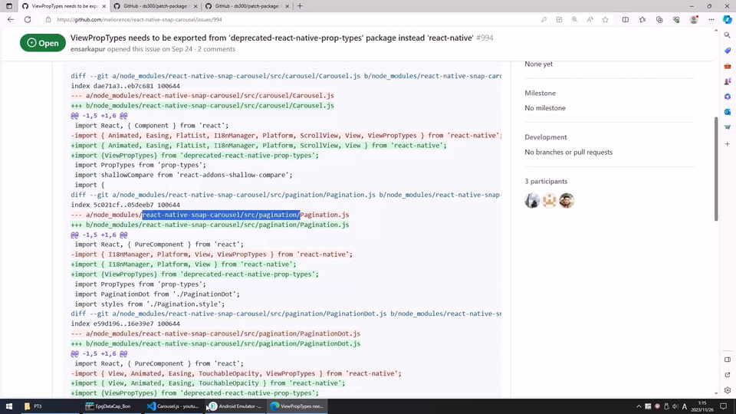Open the Copilot icon in the toolbar
Screen dimensions: 736x414
click(x=727, y=20)
